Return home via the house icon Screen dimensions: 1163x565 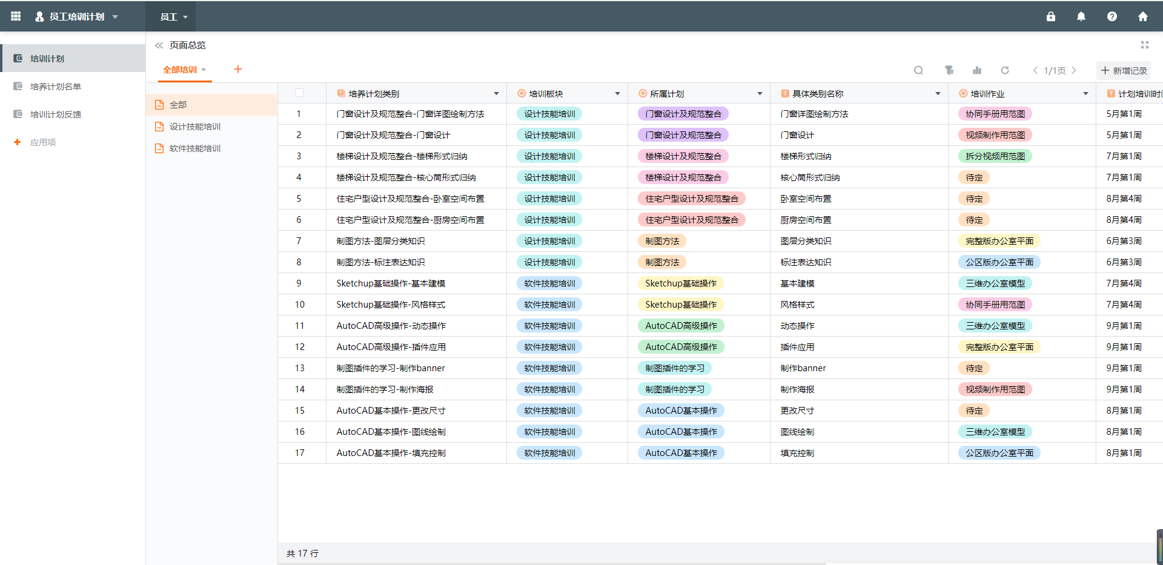pos(1143,16)
